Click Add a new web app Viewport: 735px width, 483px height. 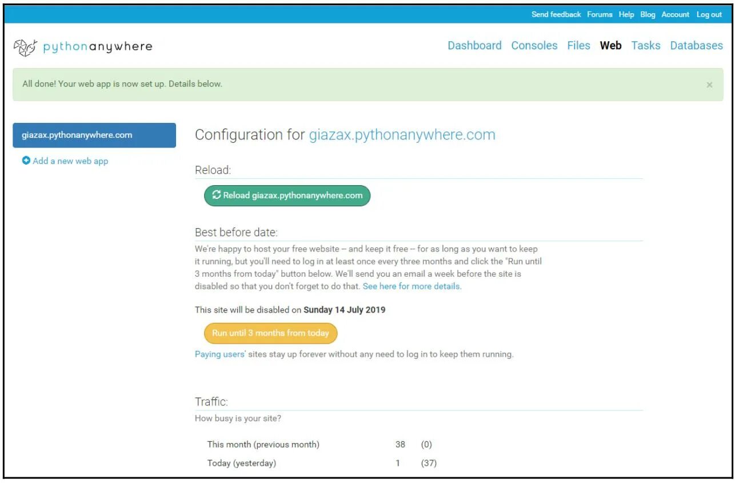click(x=70, y=161)
